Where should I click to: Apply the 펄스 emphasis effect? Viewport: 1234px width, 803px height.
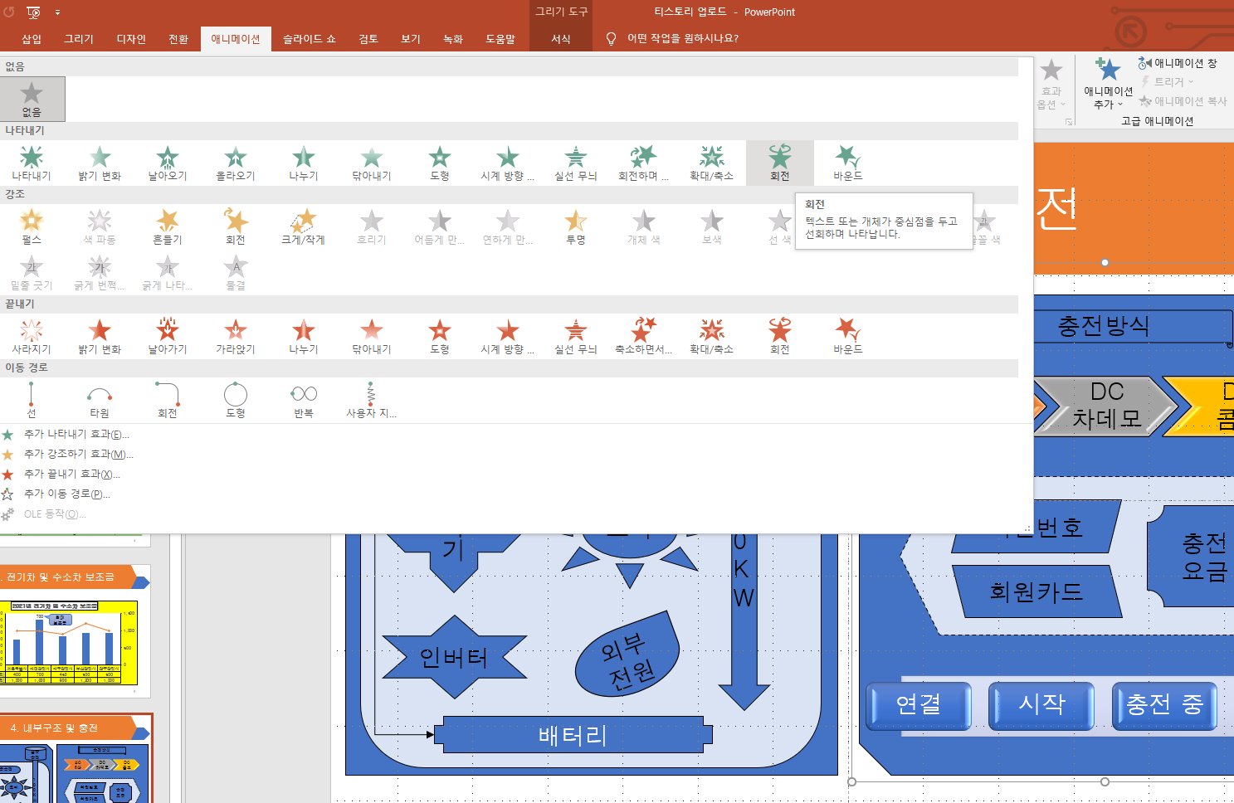tap(32, 226)
